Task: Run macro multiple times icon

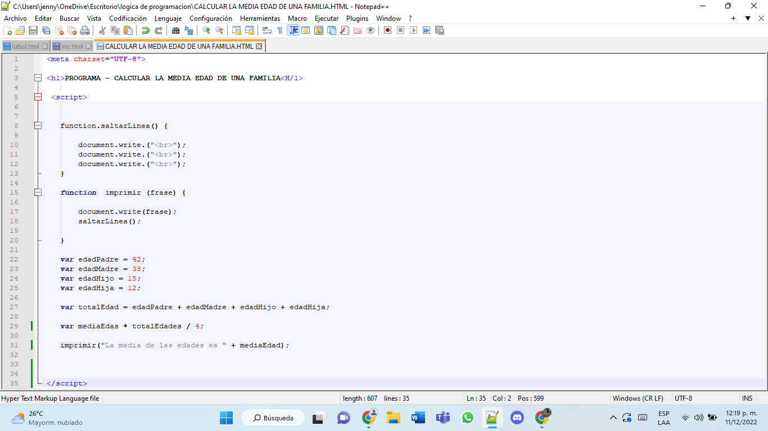Action: 426,30
